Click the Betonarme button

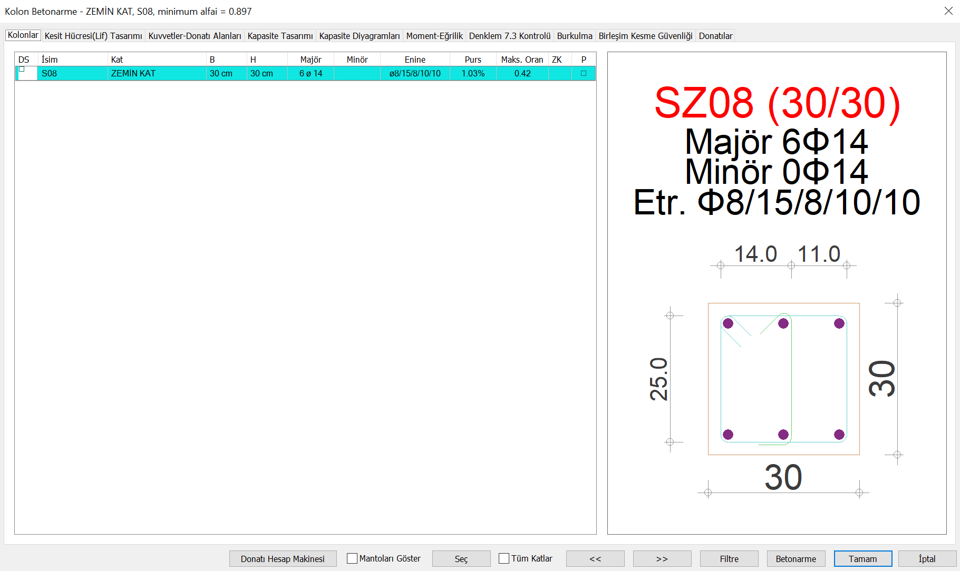796,559
